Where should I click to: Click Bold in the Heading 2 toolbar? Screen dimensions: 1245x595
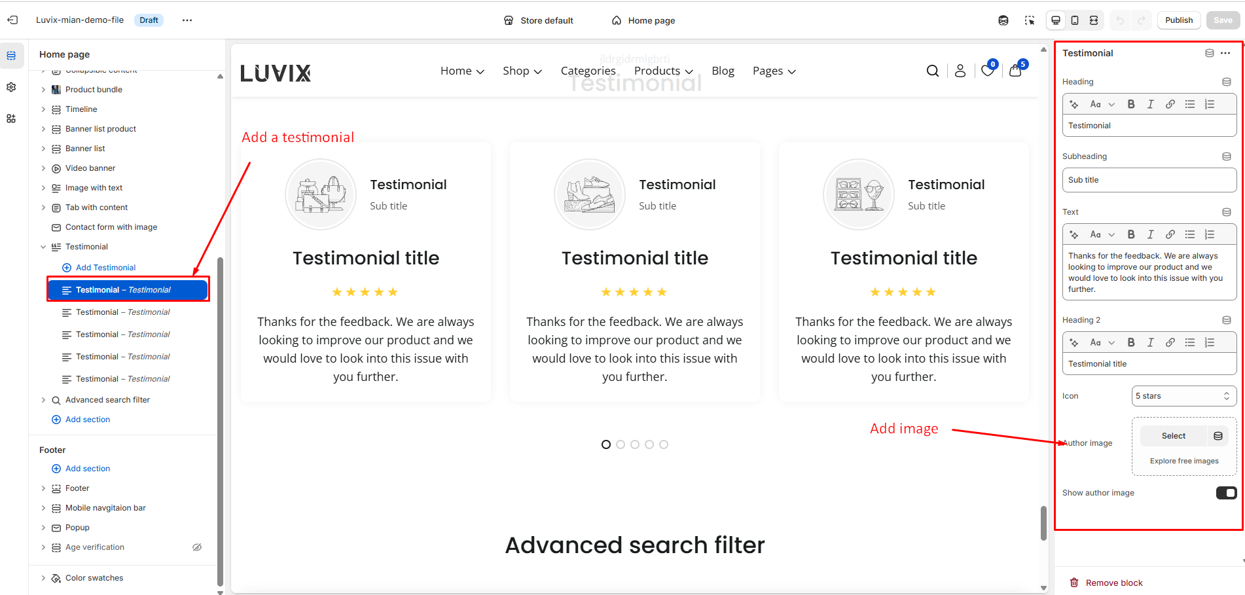point(1130,342)
